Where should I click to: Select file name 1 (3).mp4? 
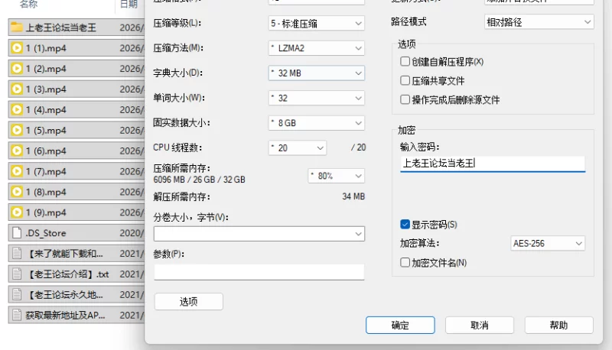[x=46, y=89]
